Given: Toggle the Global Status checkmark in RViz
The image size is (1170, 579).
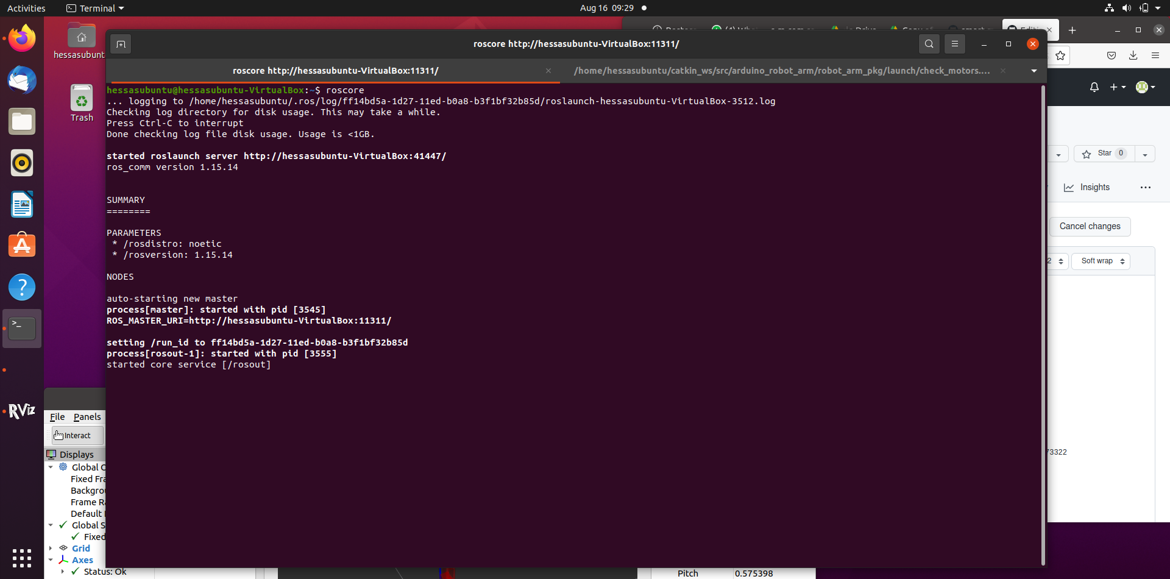Looking at the screenshot, I should tap(63, 525).
